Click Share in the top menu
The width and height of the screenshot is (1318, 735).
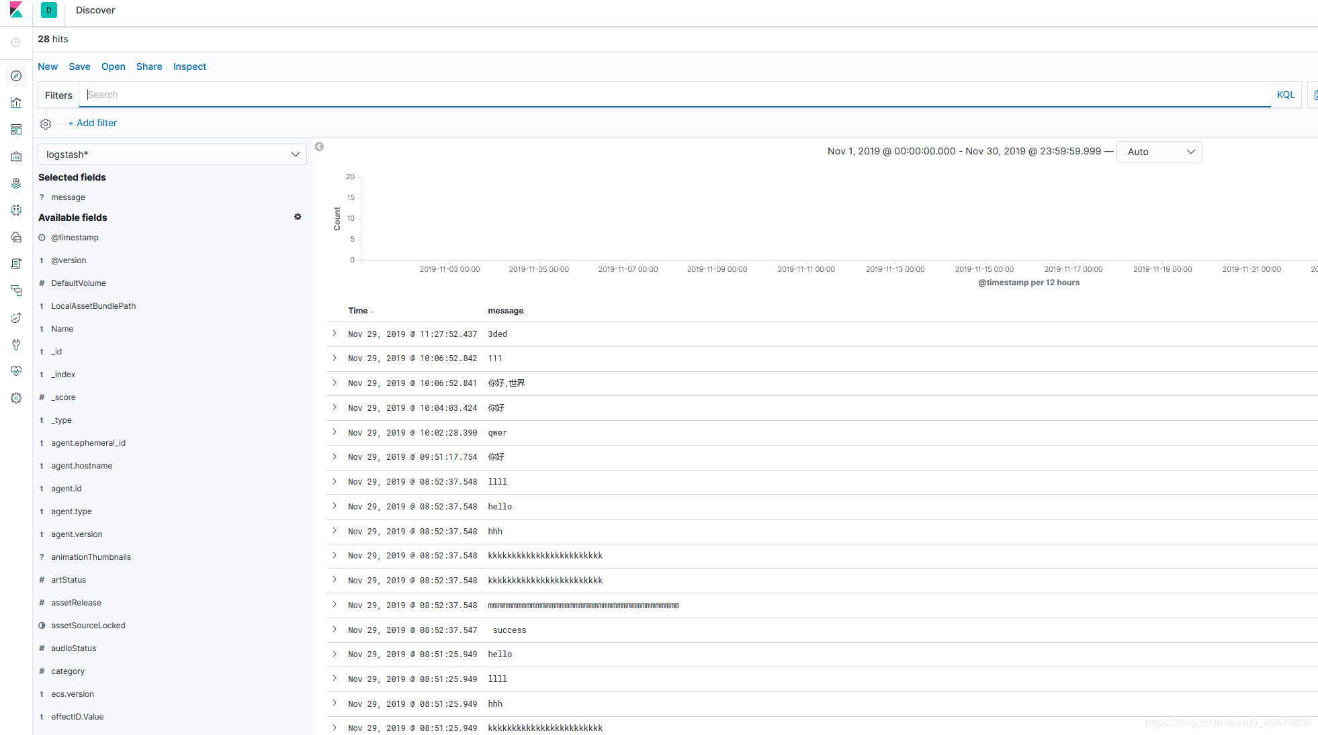pyautogui.click(x=149, y=66)
